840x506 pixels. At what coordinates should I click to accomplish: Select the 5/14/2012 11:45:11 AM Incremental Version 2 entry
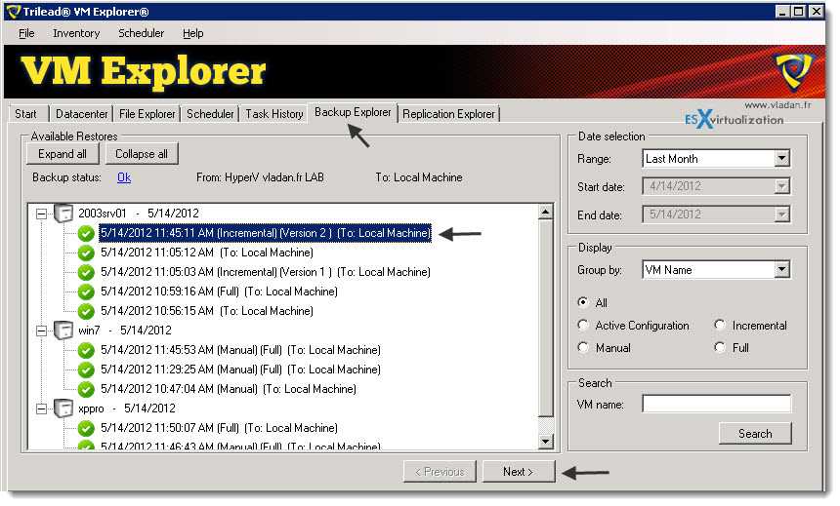[265, 233]
